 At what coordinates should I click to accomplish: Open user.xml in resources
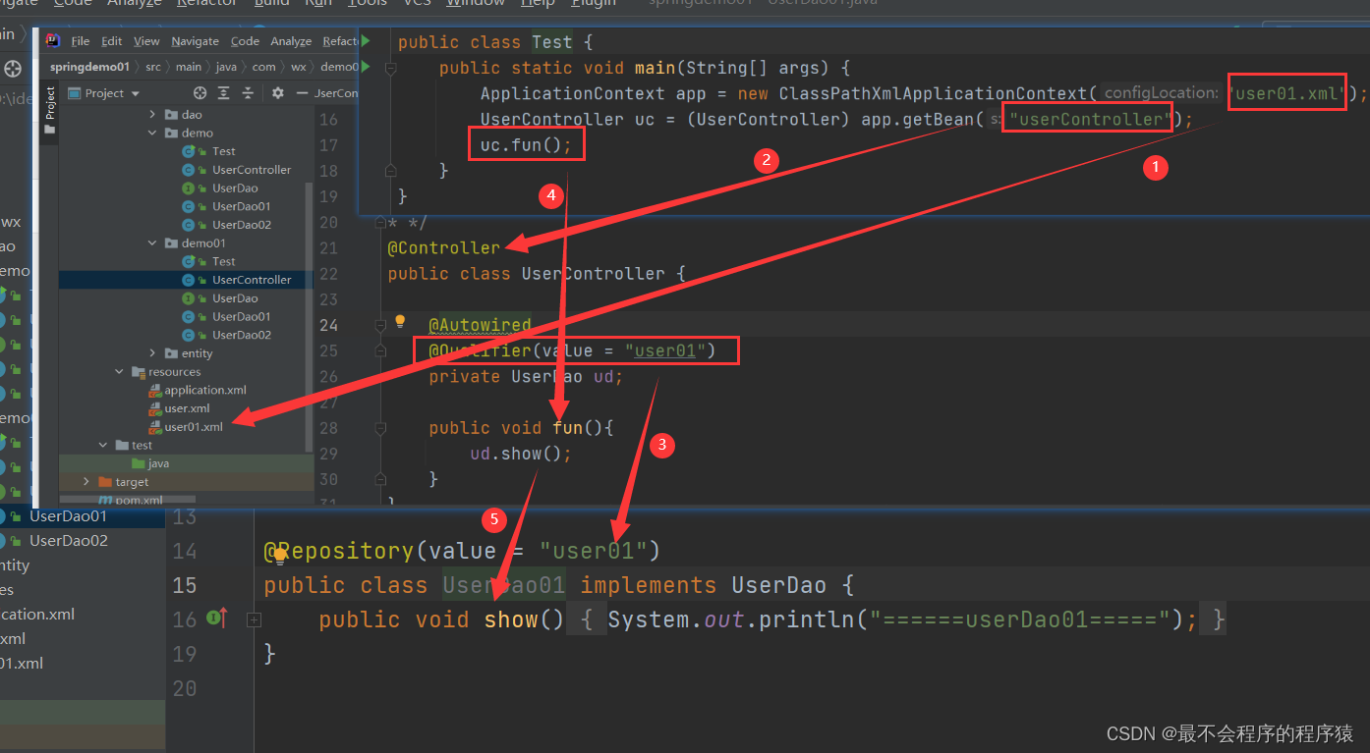coord(187,408)
